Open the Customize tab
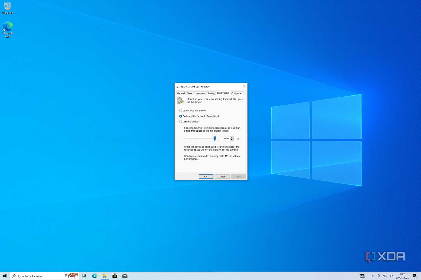Viewport: 421px width, 280px height. (236, 93)
